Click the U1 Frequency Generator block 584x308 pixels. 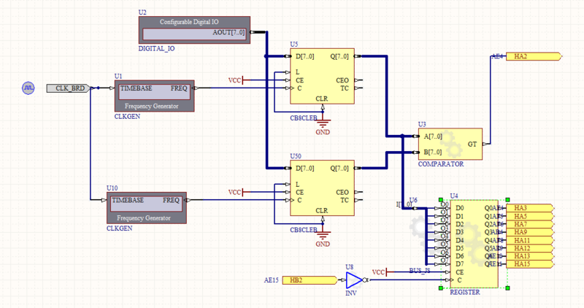pos(154,96)
